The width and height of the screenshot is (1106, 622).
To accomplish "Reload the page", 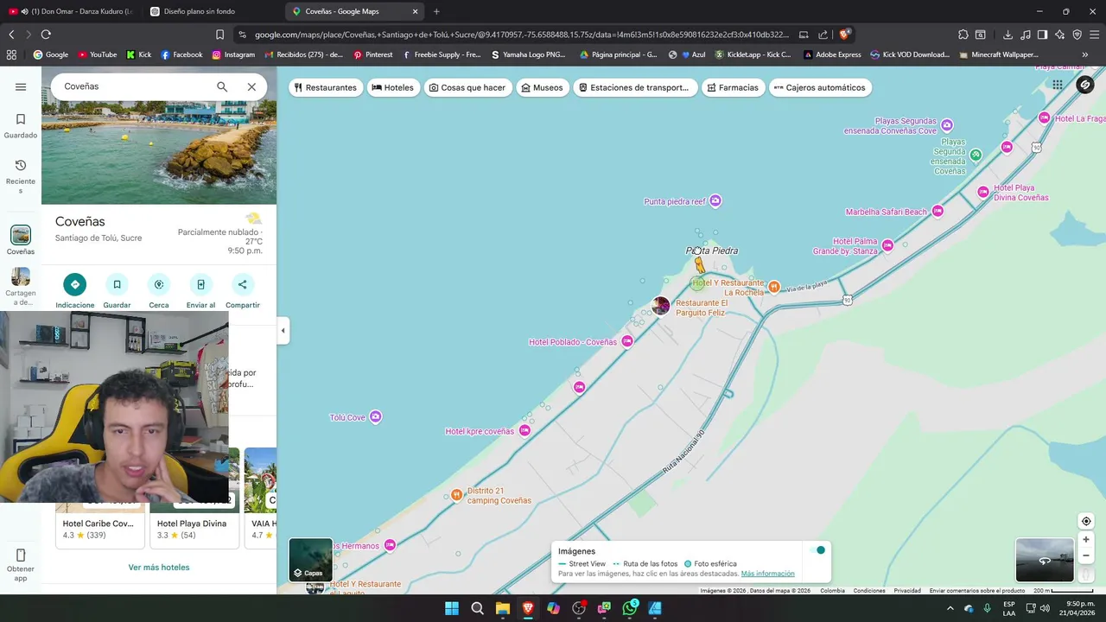I will coord(46,35).
